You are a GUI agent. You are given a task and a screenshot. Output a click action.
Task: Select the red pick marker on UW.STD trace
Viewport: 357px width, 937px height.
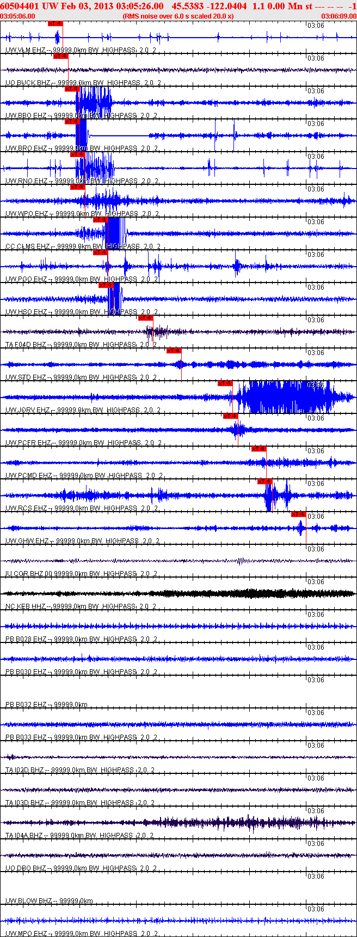pos(174,351)
